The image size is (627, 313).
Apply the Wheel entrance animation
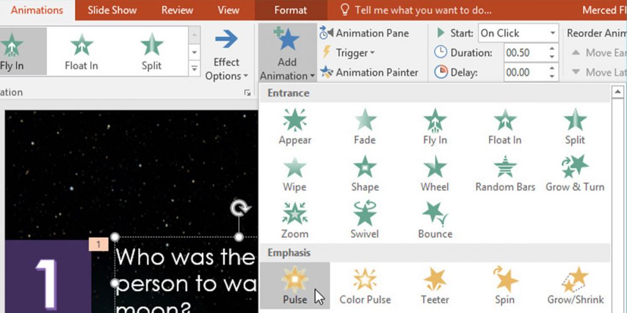click(x=435, y=173)
